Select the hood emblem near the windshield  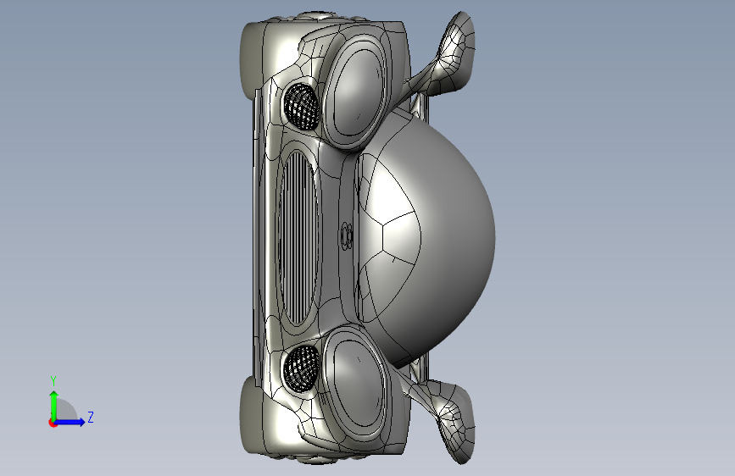pyautogui.click(x=347, y=235)
